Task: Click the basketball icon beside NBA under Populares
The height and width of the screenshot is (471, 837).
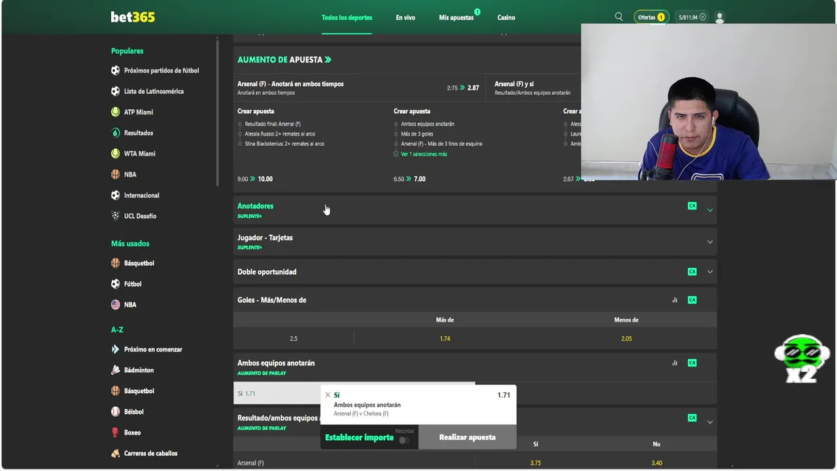Action: pyautogui.click(x=116, y=175)
